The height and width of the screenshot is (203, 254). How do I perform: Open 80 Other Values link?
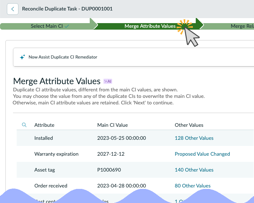192,186
